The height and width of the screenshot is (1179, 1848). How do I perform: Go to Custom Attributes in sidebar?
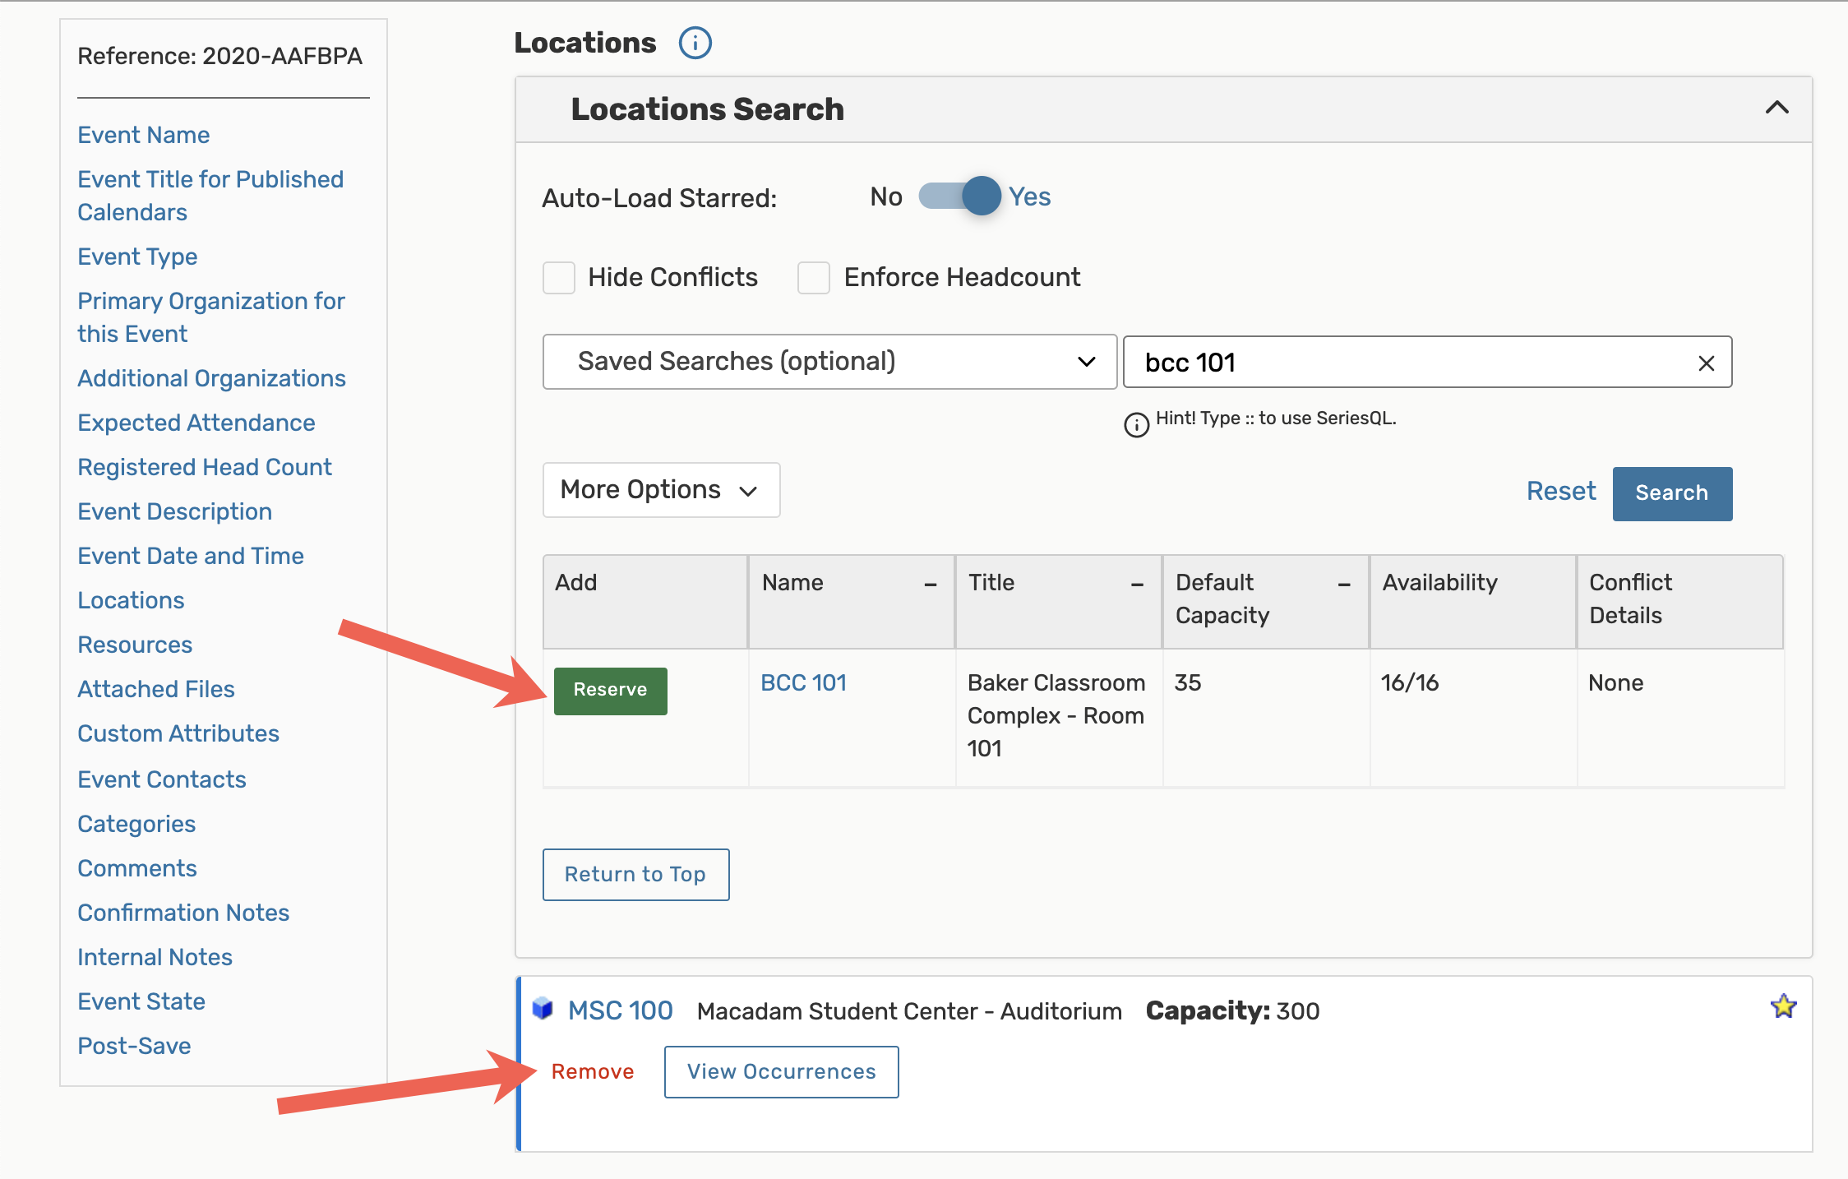click(178, 733)
